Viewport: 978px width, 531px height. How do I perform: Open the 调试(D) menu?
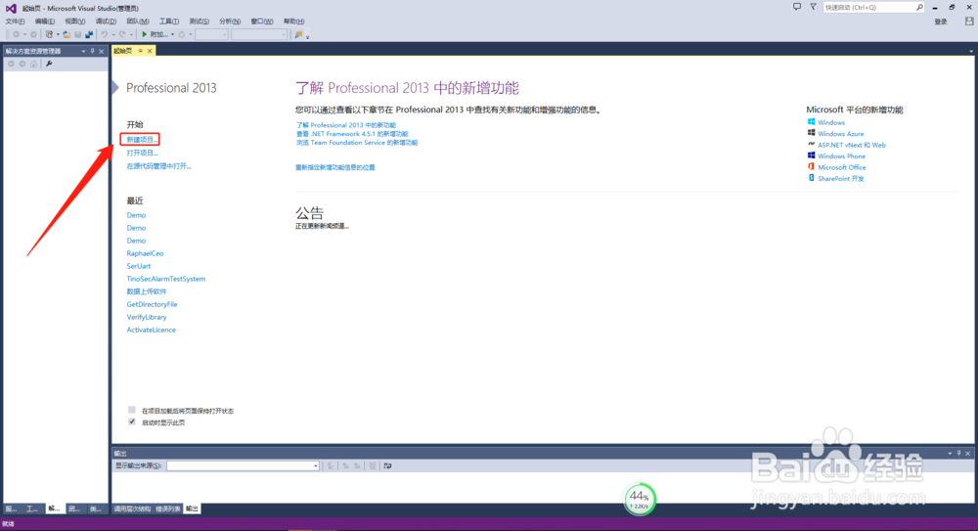tap(106, 22)
